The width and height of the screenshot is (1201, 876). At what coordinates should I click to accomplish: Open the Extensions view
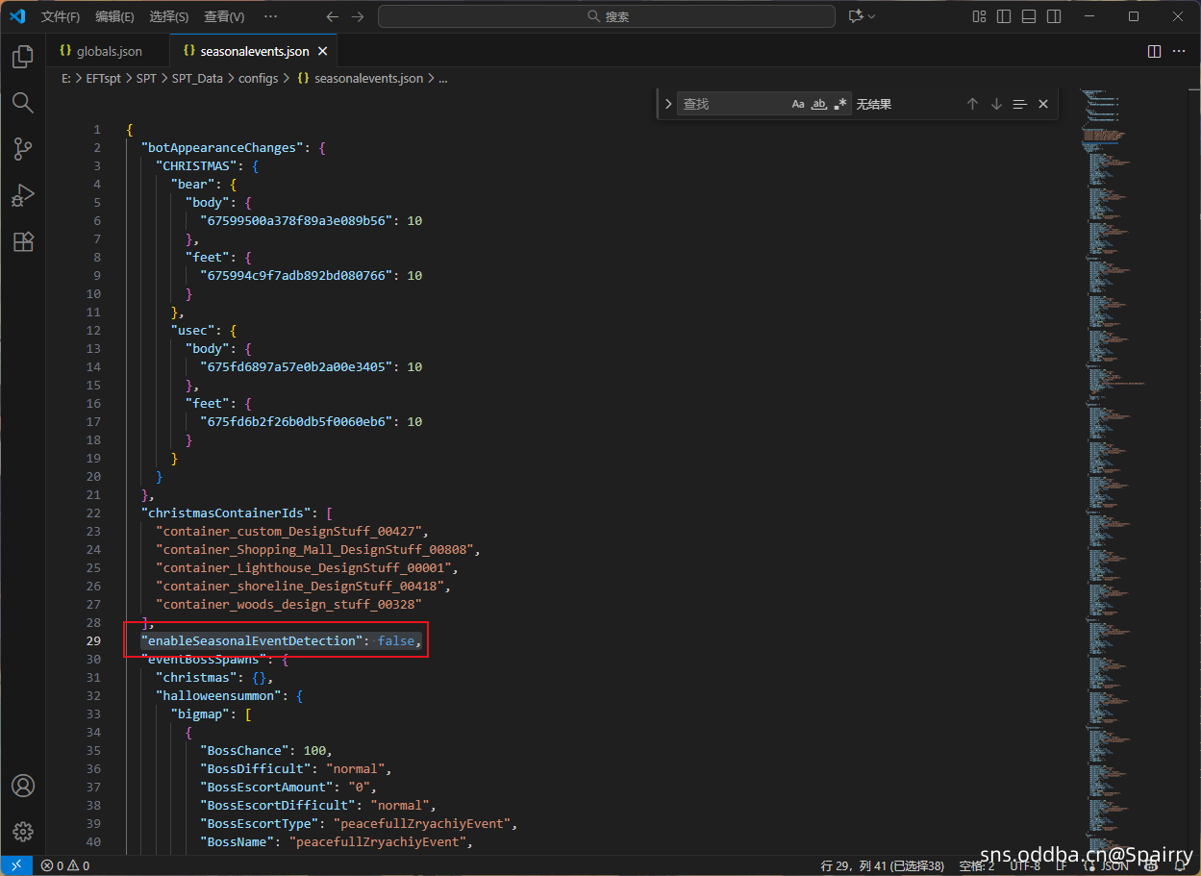coord(23,241)
